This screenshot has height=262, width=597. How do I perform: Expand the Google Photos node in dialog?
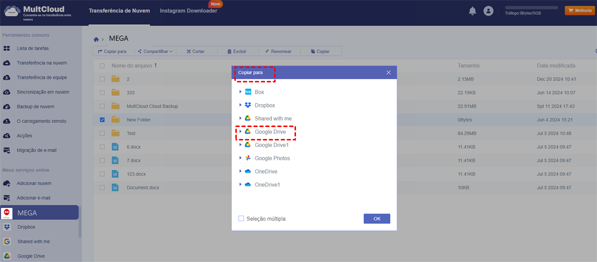240,158
